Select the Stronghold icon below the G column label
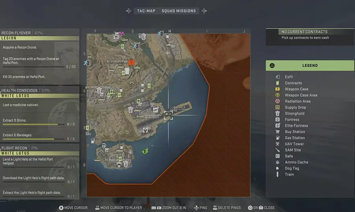The image size is (355, 212). click(144, 37)
